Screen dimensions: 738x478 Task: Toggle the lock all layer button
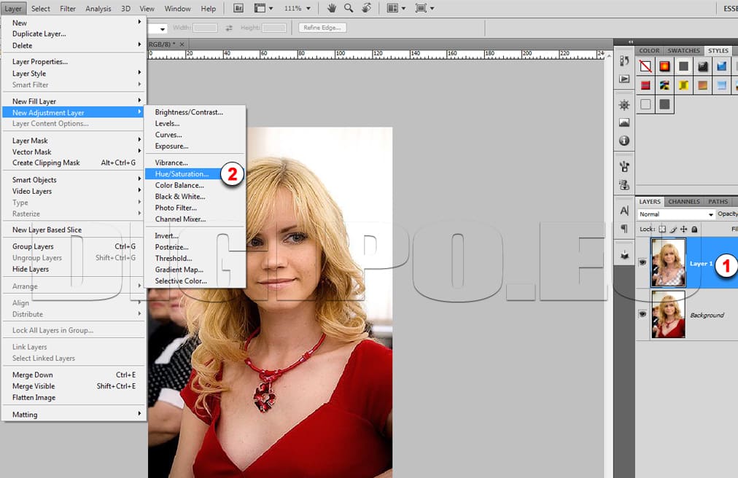point(694,229)
